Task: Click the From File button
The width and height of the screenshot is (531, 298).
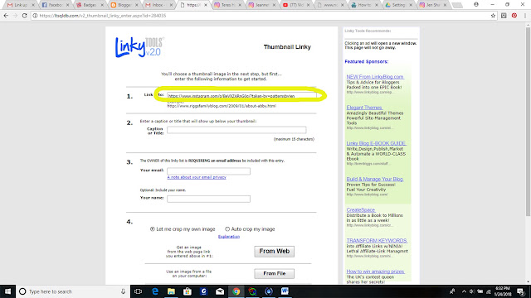Action: coord(275,274)
